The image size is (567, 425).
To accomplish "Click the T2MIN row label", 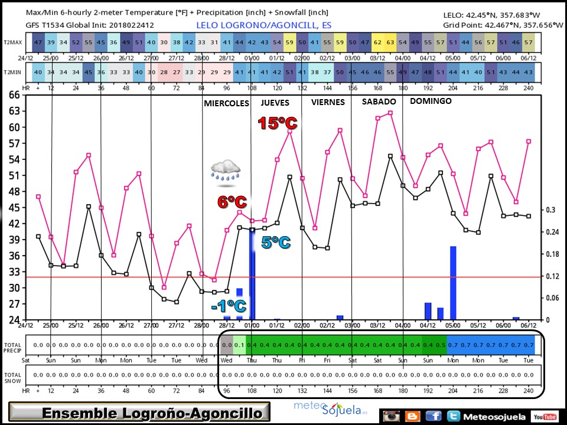I will (12, 72).
